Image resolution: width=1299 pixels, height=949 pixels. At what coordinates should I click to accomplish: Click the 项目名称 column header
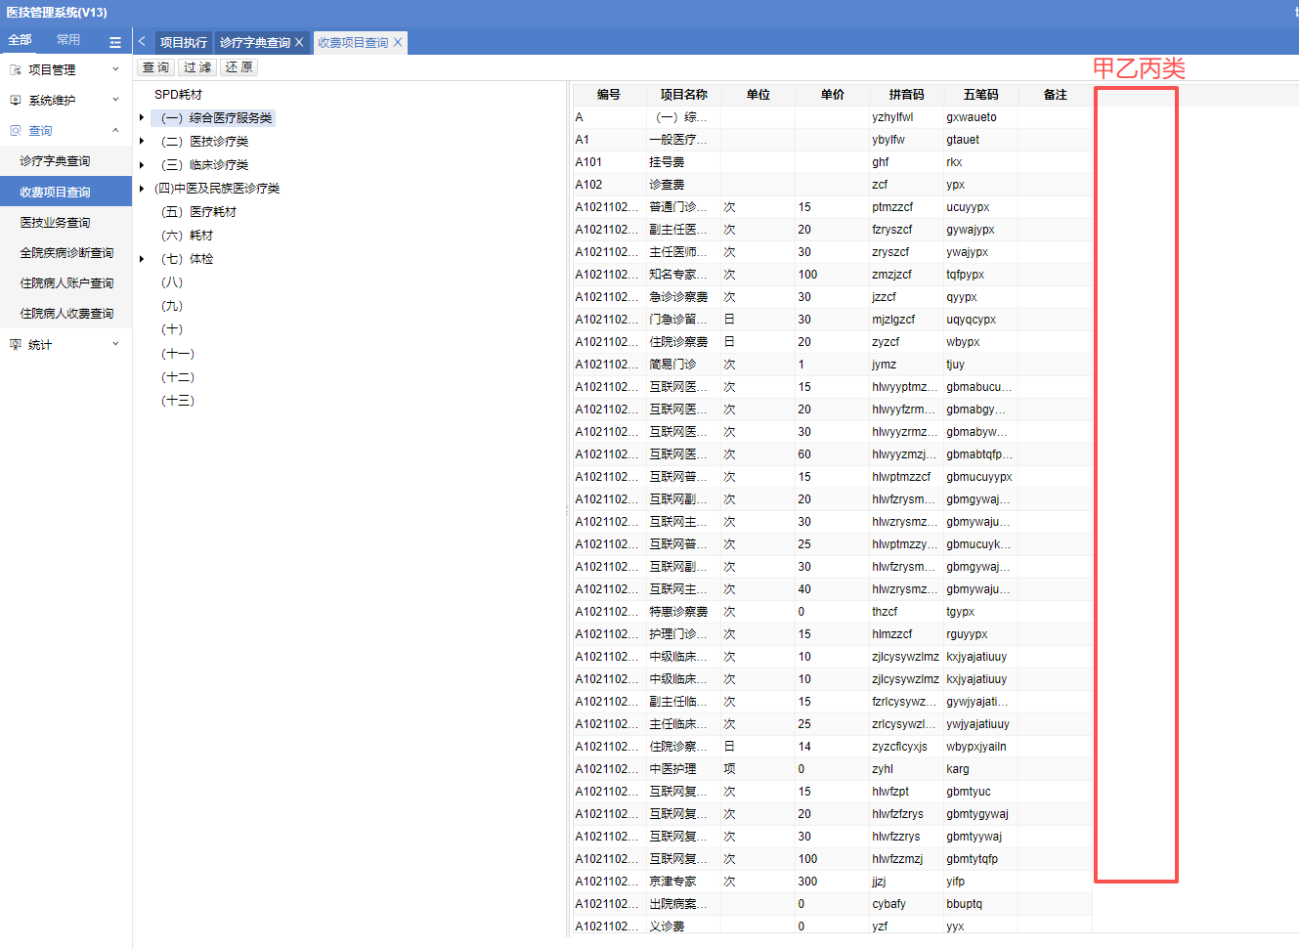click(x=683, y=95)
